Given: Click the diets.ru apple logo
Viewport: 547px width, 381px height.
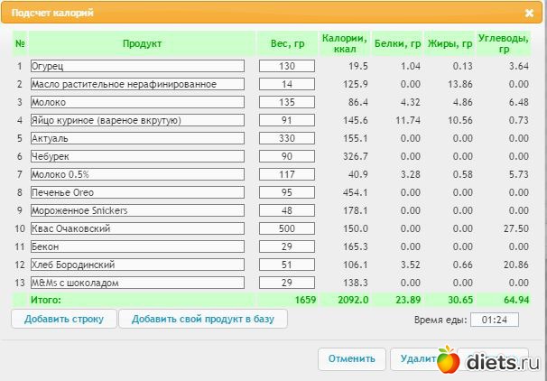Looking at the screenshot, I should pyautogui.click(x=449, y=359).
